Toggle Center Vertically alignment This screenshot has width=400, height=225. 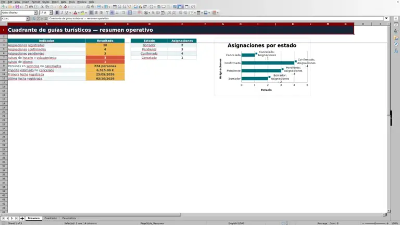click(x=112, y=12)
